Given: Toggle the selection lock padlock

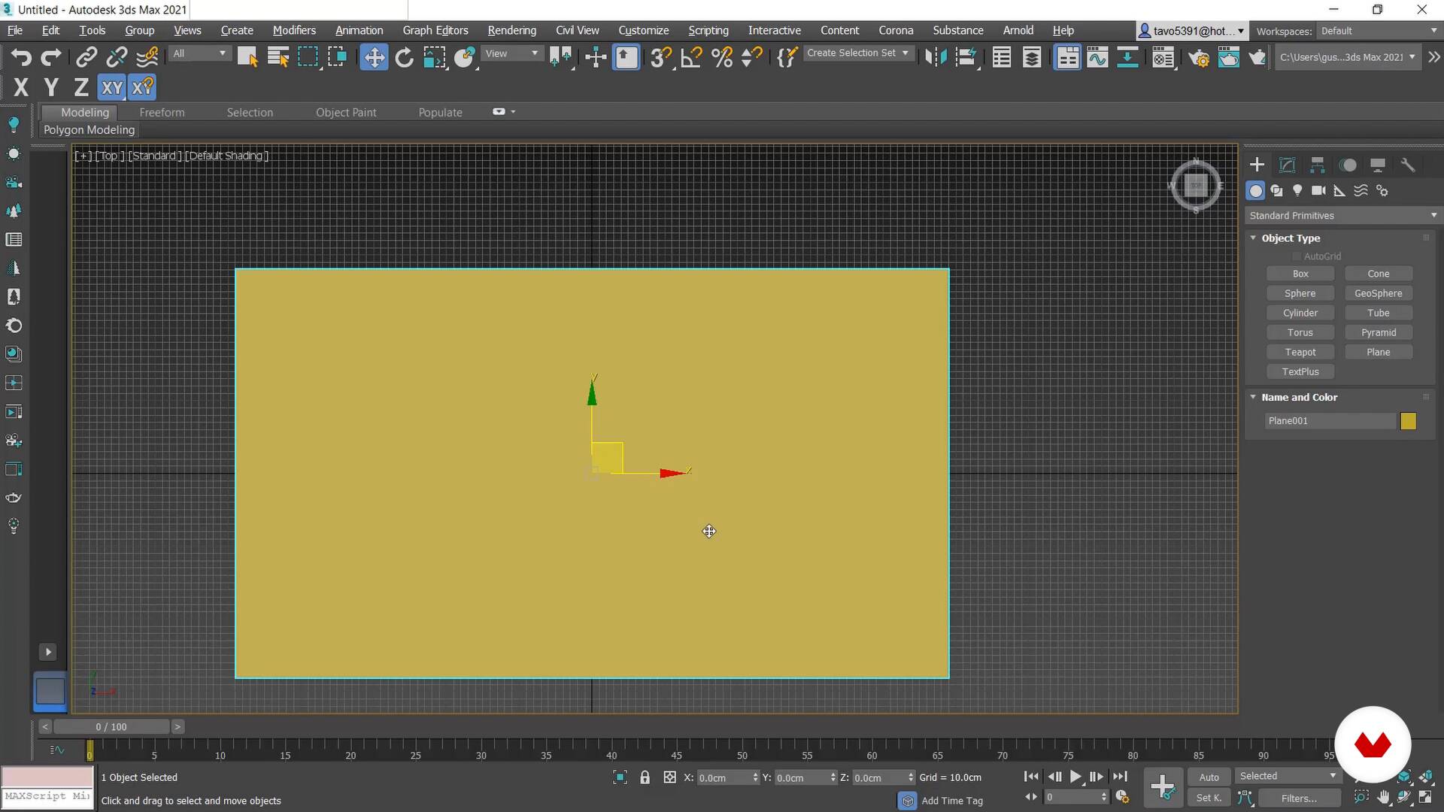Looking at the screenshot, I should click(645, 777).
